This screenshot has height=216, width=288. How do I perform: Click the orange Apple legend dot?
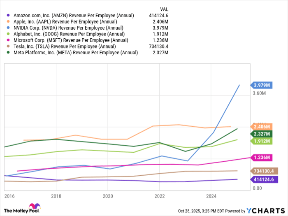click(8, 22)
